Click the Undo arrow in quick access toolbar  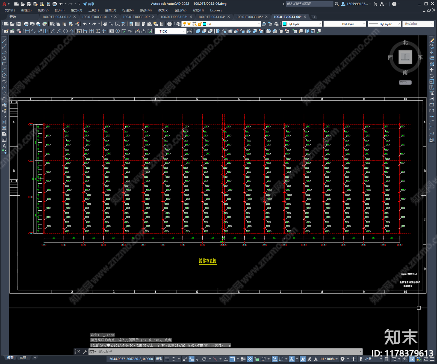click(x=61, y=4)
